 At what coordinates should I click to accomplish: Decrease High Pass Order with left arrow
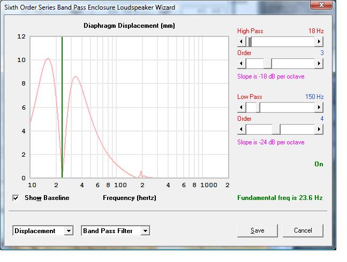point(242,64)
